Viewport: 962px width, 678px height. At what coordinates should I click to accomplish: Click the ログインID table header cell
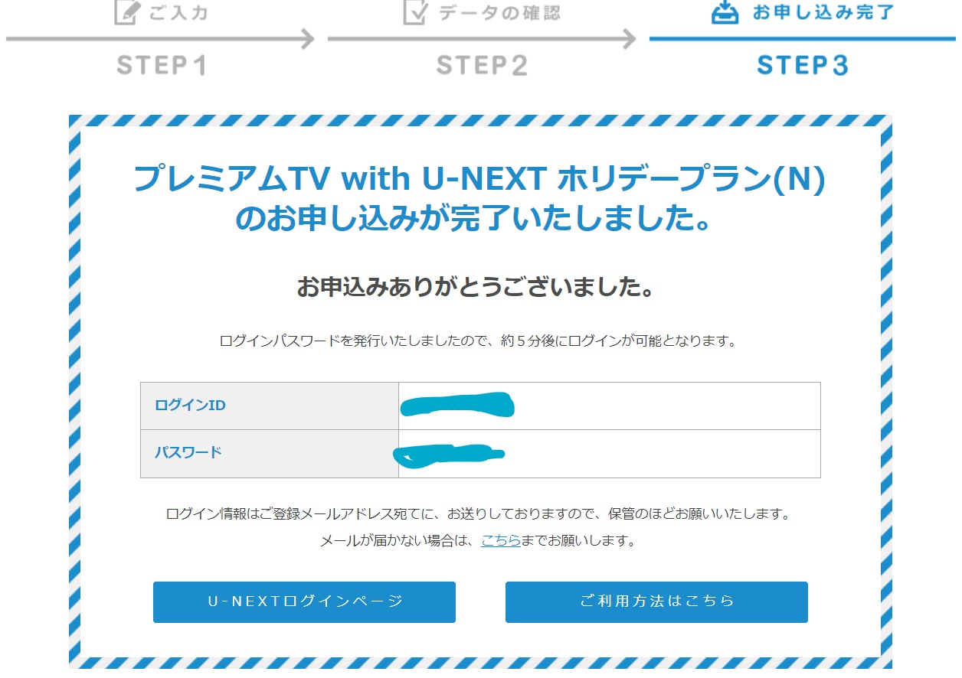pos(270,406)
